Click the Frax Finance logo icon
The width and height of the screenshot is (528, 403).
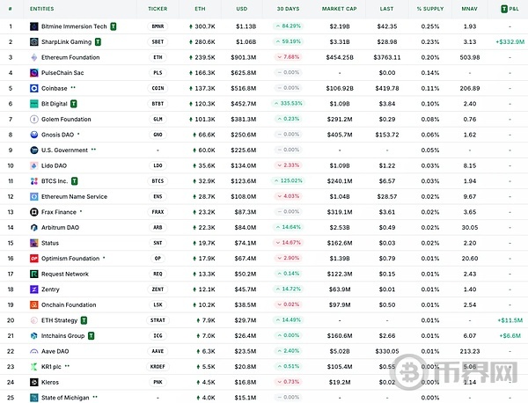pyautogui.click(x=34, y=212)
